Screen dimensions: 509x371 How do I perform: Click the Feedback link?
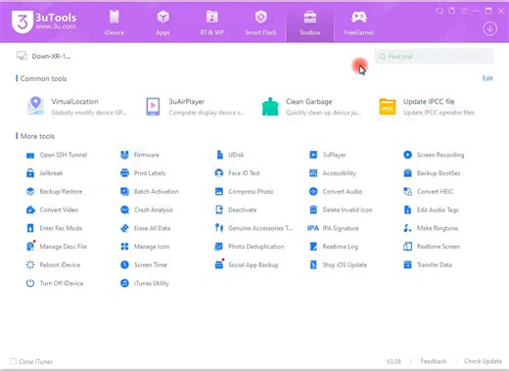pos(433,361)
